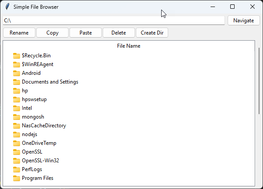This screenshot has height=189, width=263.
Task: Click the "OpenSSL-Win32" folder name
Action: [x=41, y=161]
